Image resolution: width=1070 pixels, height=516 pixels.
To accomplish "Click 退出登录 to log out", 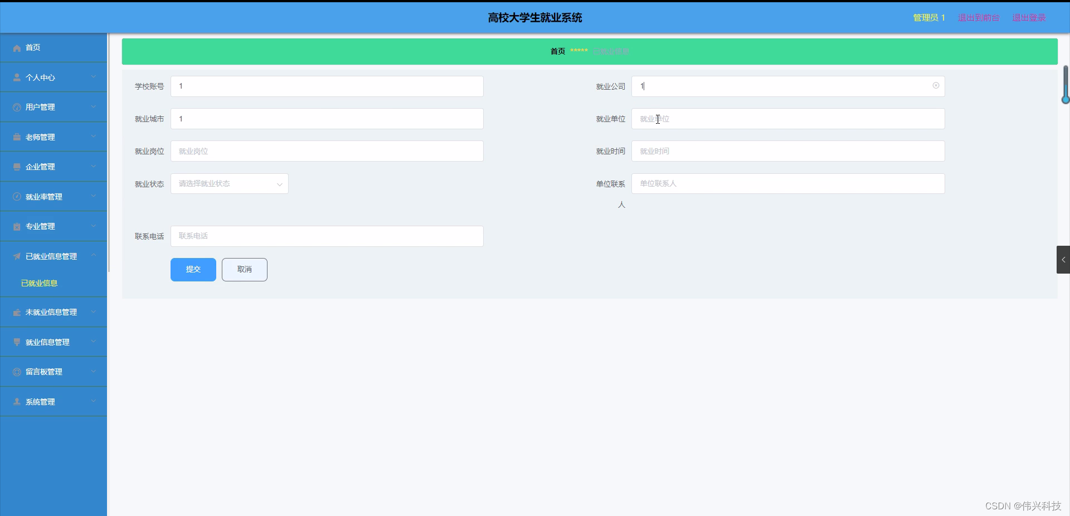I will (x=1029, y=17).
